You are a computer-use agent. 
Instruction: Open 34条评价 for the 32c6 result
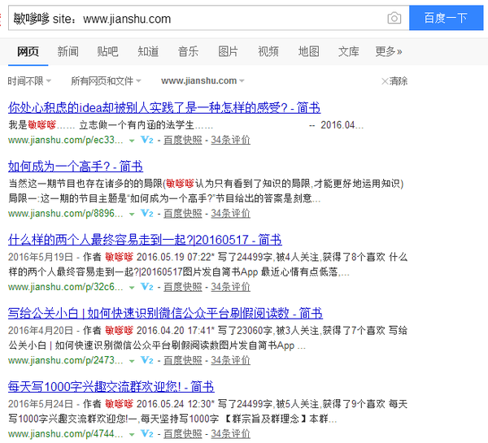pos(231,287)
